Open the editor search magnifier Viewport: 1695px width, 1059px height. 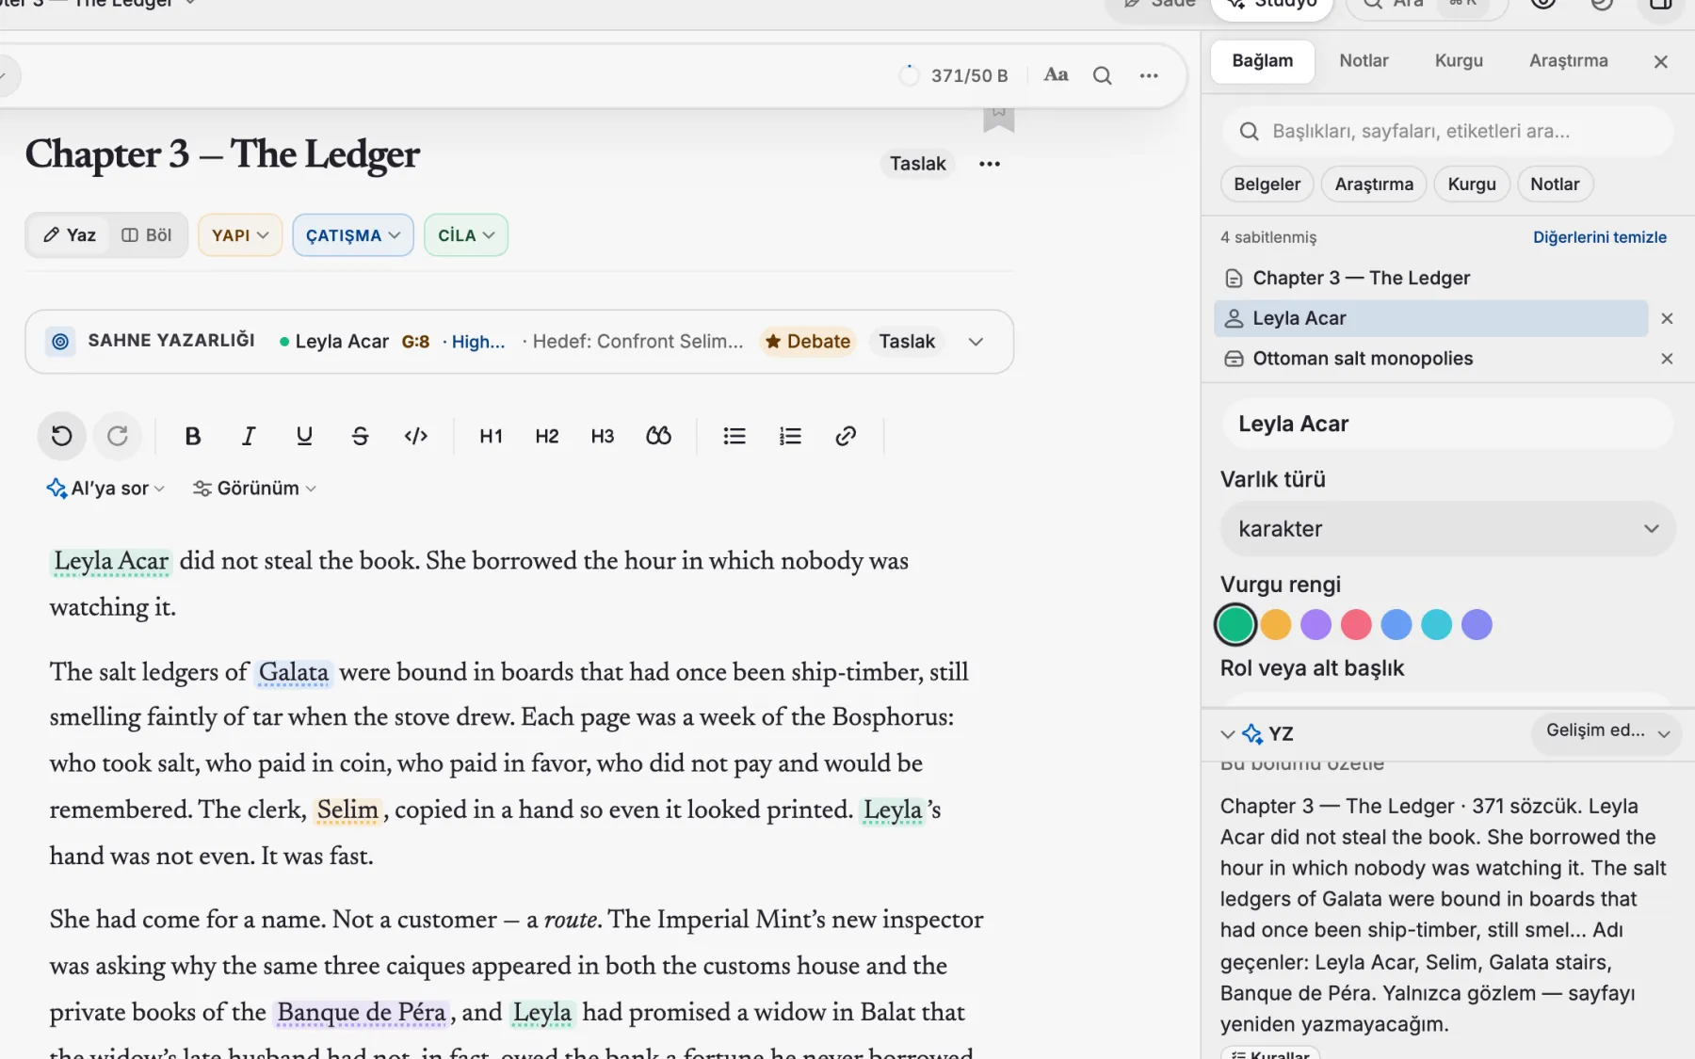1102,75
